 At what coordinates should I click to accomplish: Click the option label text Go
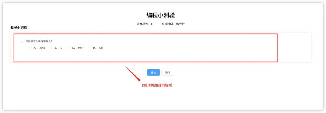[x=101, y=48]
